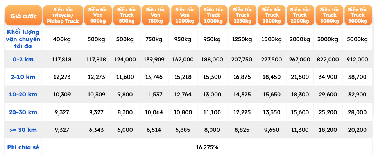378x163 pixels.
Task: Select the "Siêu tốc Van 750kg" header
Action: pyautogui.click(x=153, y=15)
